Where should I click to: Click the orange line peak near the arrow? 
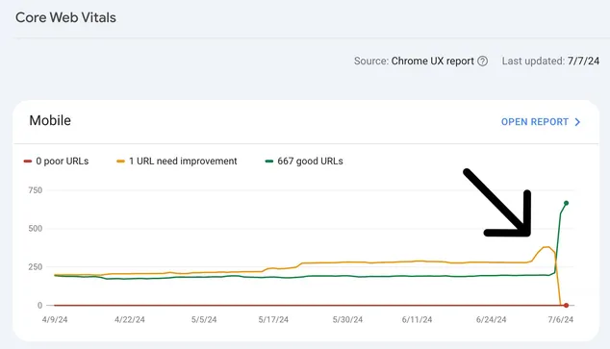coord(546,247)
